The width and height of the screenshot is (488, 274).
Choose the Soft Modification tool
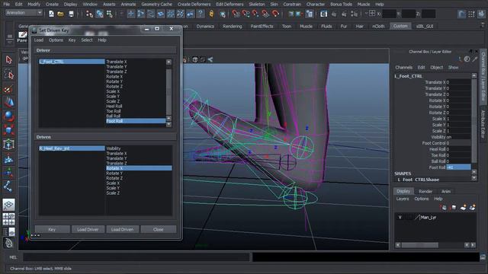tap(8, 158)
